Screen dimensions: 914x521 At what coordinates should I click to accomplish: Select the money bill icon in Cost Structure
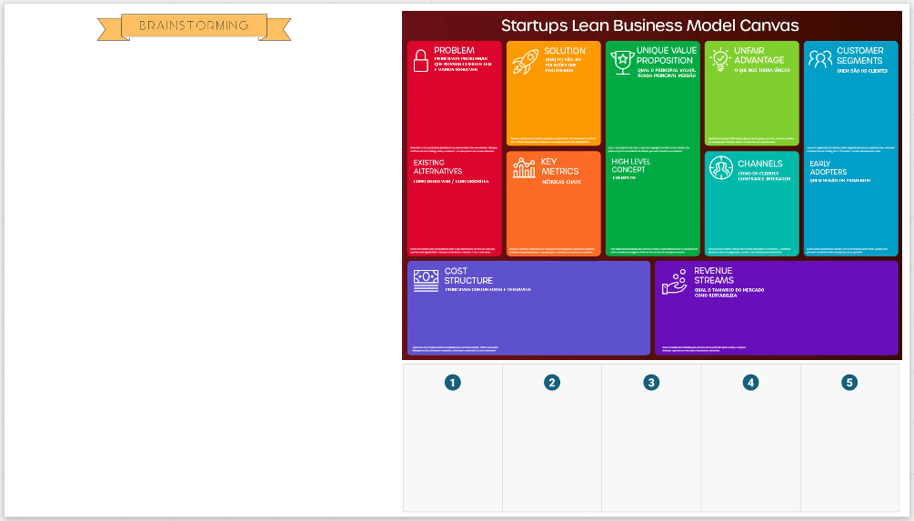pos(426,280)
